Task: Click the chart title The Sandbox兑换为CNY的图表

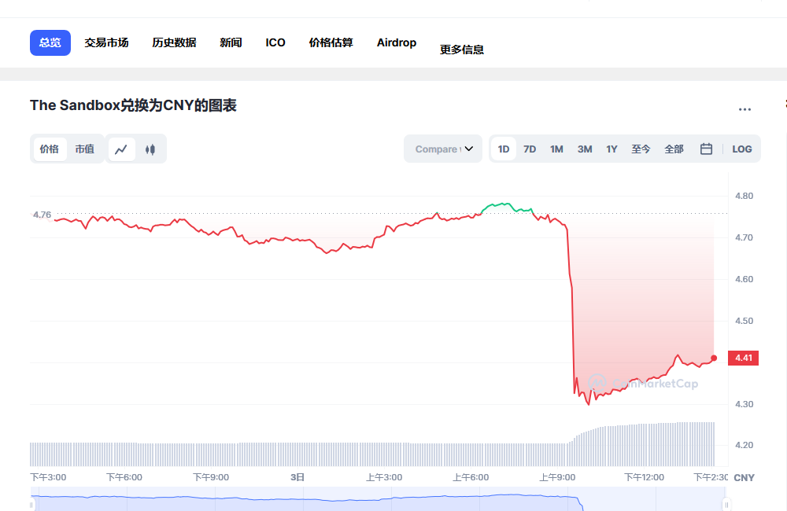Action: pos(133,105)
